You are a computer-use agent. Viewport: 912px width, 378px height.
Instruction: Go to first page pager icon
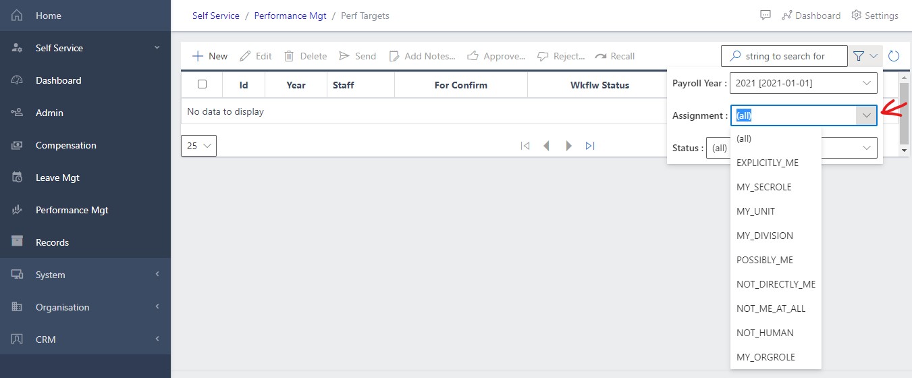point(525,146)
